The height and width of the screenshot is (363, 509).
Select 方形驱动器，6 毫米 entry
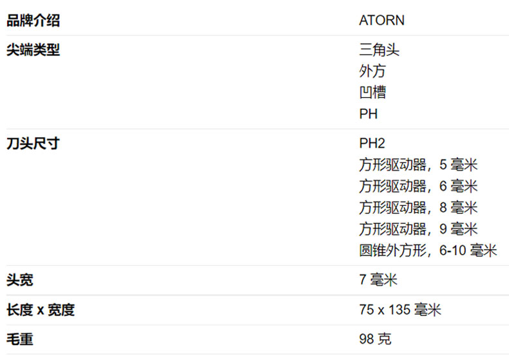tap(418, 186)
